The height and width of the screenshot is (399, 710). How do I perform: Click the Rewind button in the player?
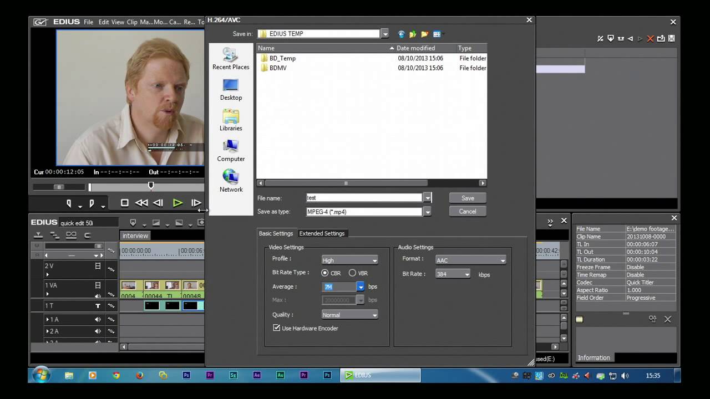click(141, 203)
